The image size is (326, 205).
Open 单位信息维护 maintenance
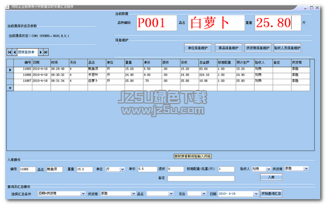[198, 48]
